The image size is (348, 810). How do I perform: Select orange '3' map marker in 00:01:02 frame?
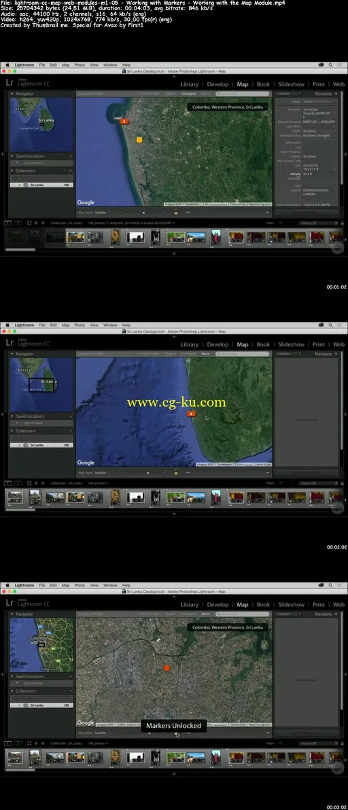124,122
